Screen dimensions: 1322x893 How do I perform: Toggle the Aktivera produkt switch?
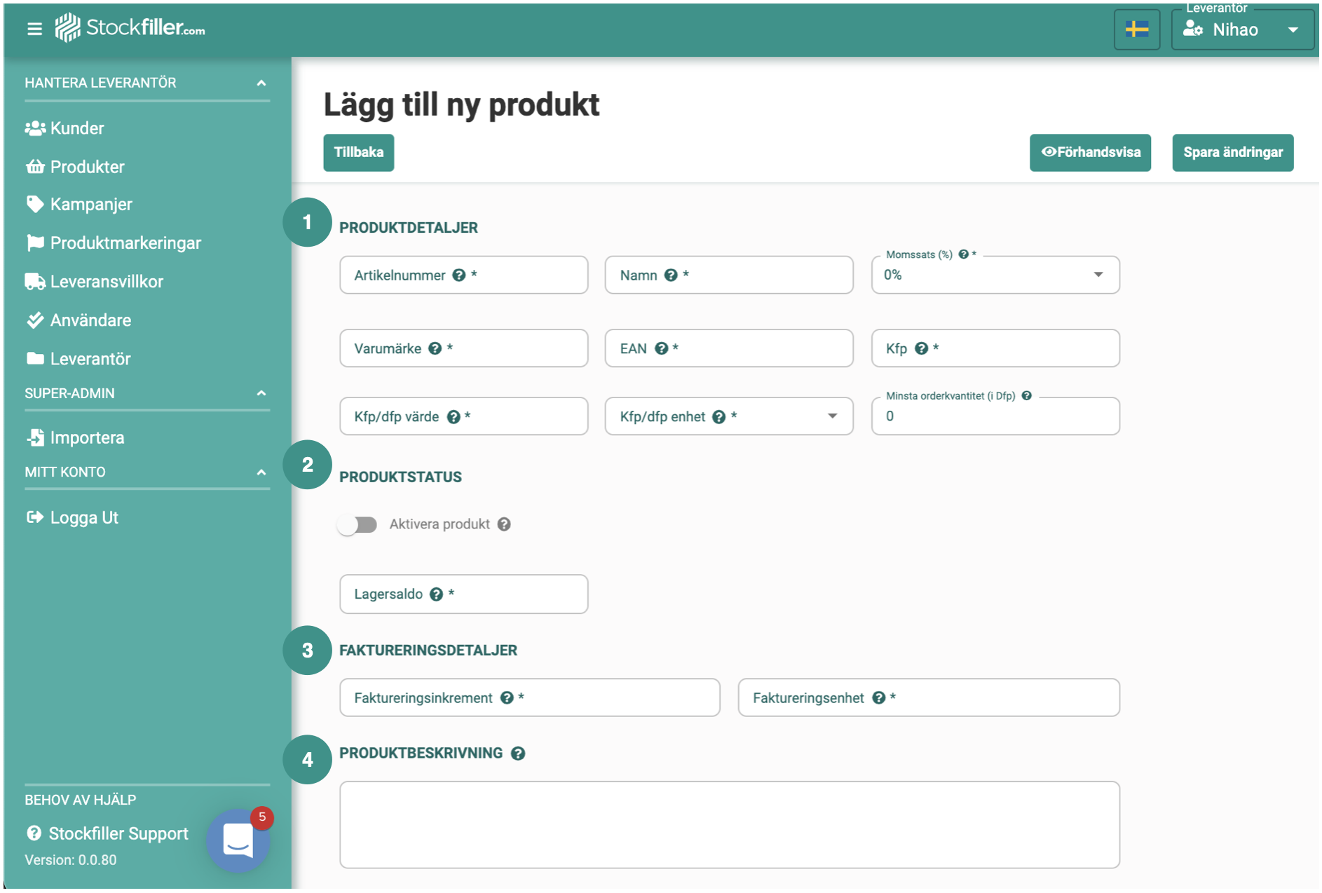tap(357, 524)
